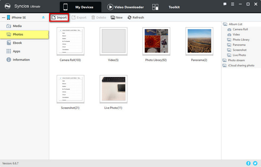The width and height of the screenshot is (261, 167).
Task: Open the Apps section
Action: (x=16, y=51)
